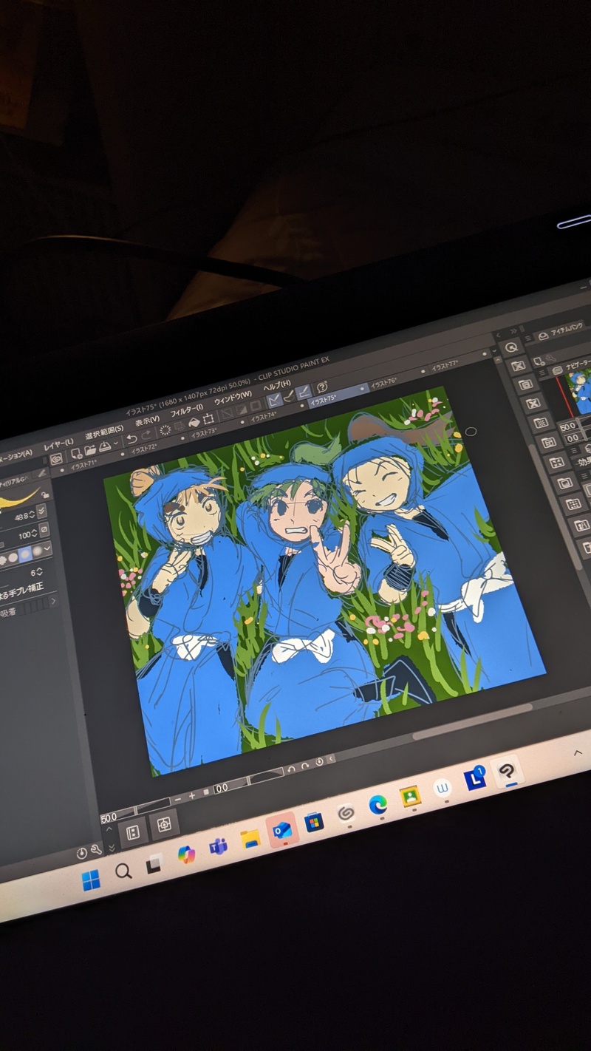Expand the dropdown arrow beside save icon
The height and width of the screenshot is (1051, 591).
115,443
